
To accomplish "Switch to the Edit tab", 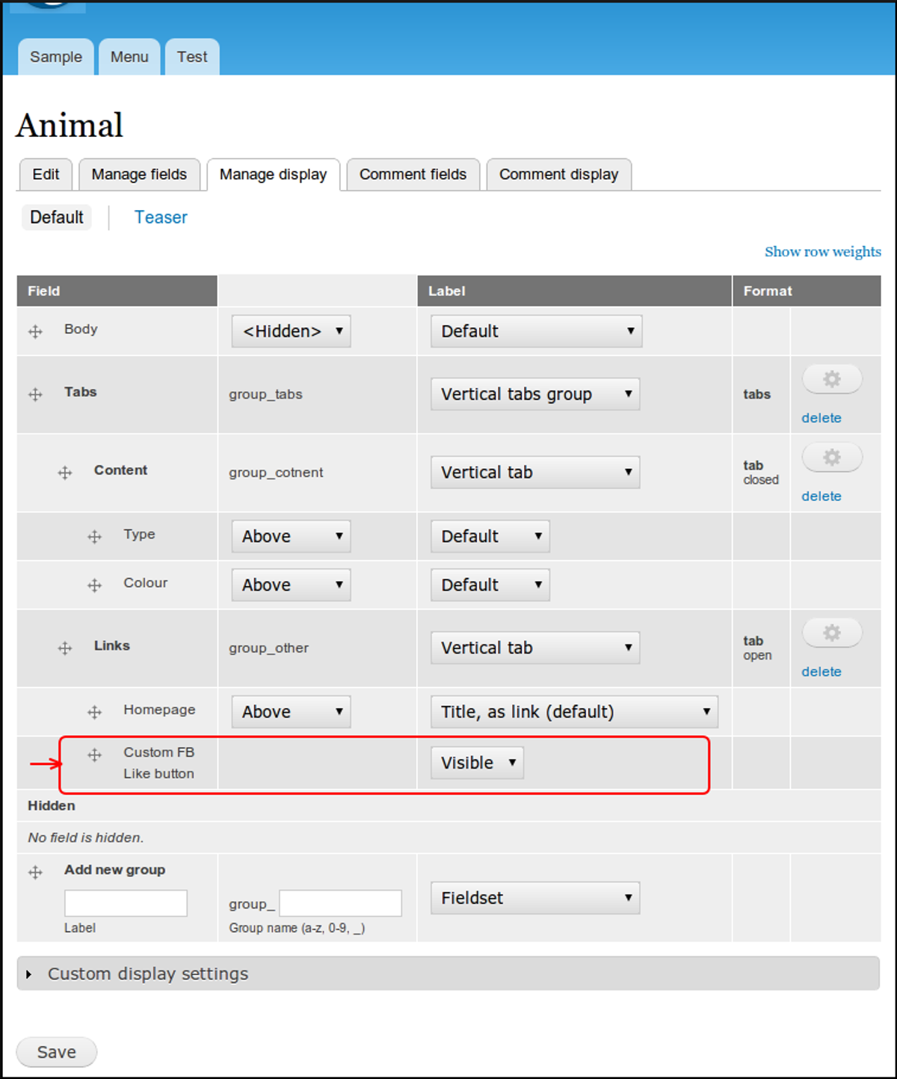I will click(46, 174).
